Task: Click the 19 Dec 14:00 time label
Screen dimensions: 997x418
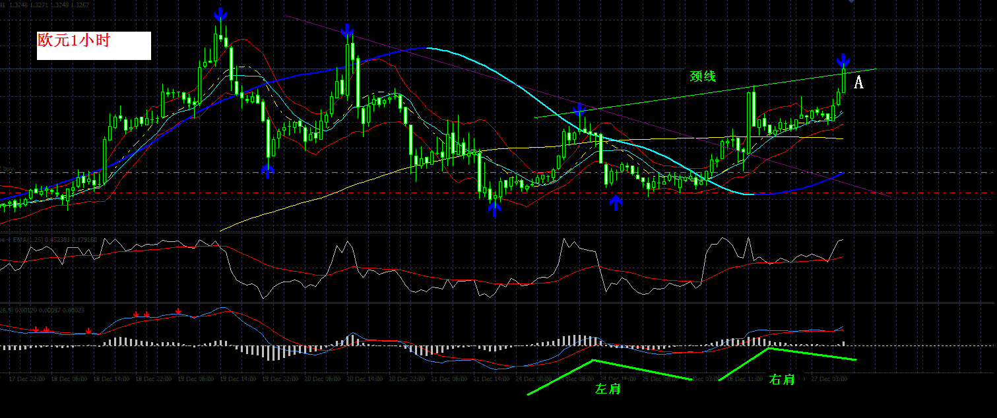Action: [x=238, y=379]
